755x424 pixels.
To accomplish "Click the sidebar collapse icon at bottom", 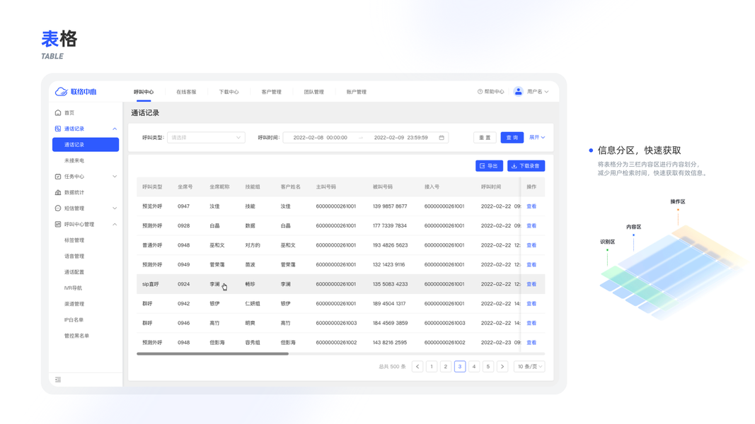I will pyautogui.click(x=58, y=379).
